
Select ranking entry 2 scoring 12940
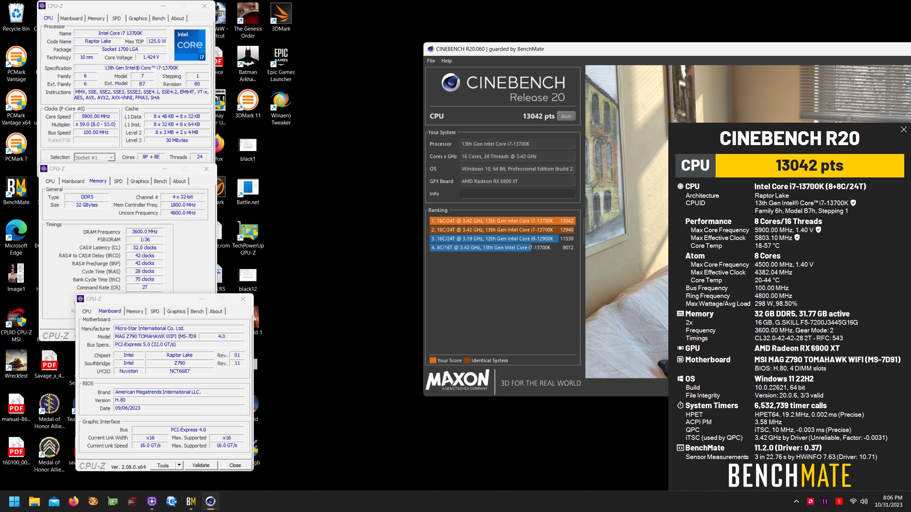click(502, 230)
